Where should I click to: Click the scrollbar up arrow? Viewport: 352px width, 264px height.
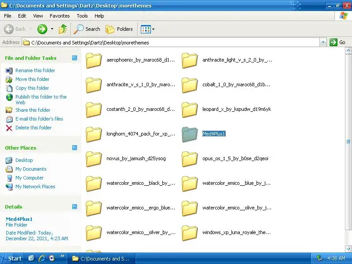(348, 51)
